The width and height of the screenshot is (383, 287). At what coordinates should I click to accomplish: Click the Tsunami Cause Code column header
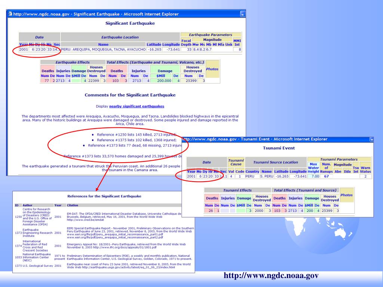(240, 172)
